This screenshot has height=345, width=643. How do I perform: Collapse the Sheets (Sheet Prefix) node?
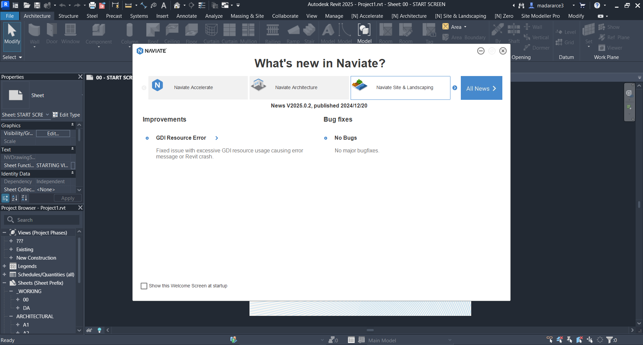(x=4, y=283)
